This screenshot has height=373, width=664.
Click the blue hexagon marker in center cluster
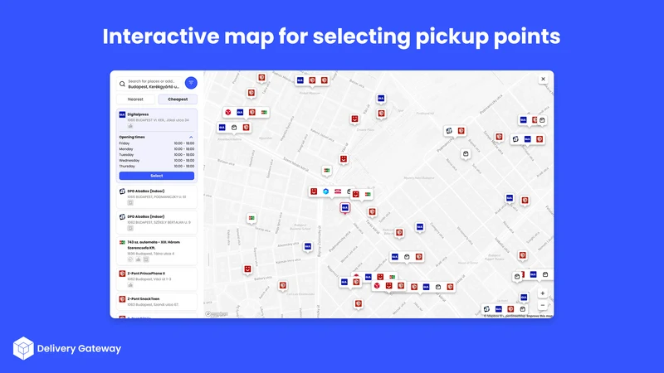[x=325, y=191]
